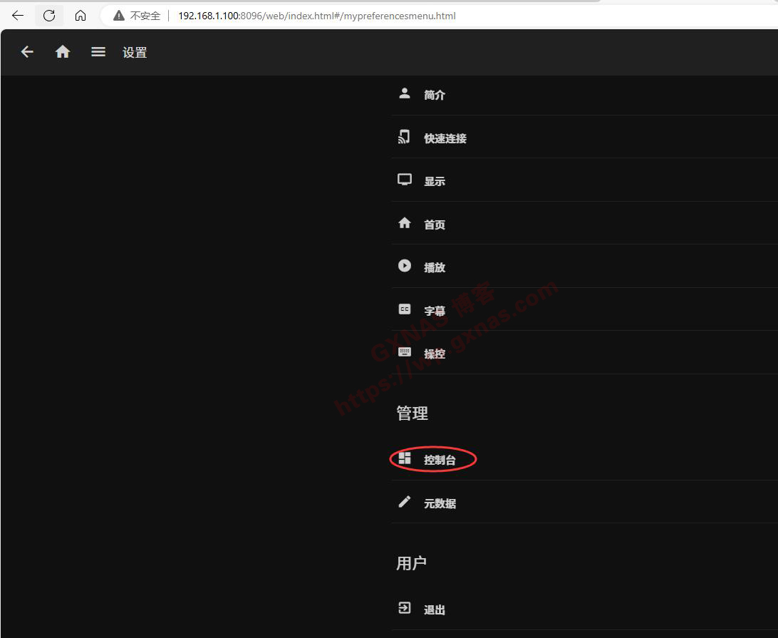The height and width of the screenshot is (638, 778).
Task: Select the 简介 profile text label
Action: click(x=435, y=95)
